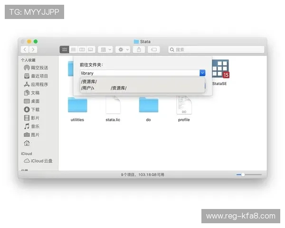
Task: Go back with the left arrow
Action: (x=24, y=49)
